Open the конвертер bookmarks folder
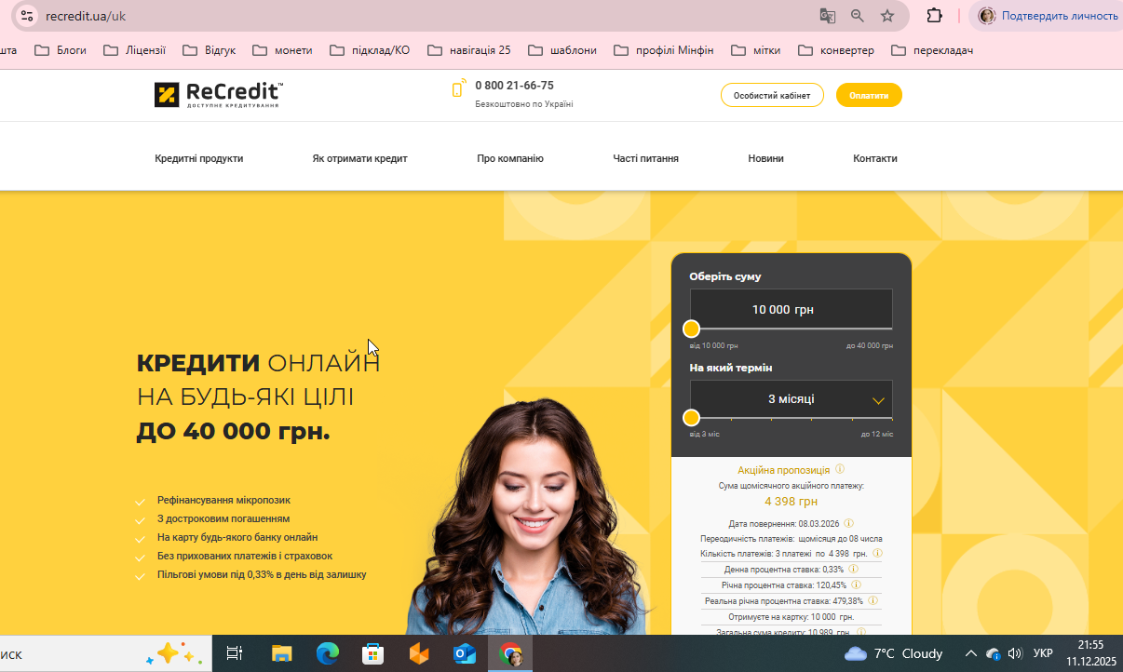 point(836,50)
